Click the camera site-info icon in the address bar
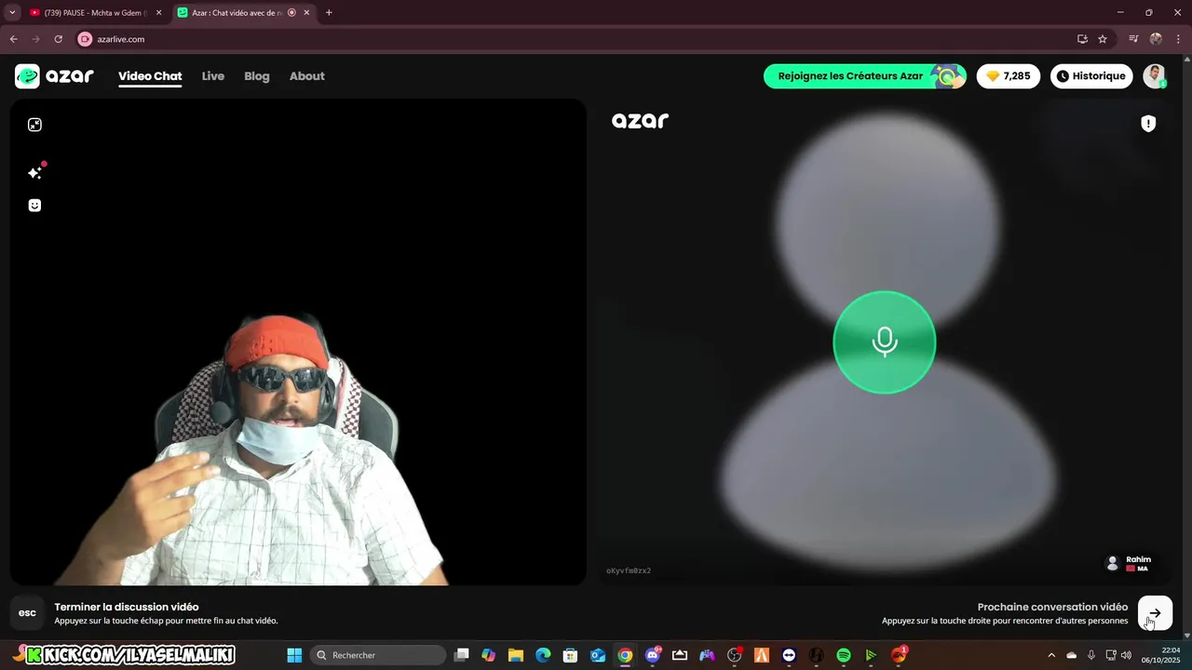1192x670 pixels. [x=85, y=39]
